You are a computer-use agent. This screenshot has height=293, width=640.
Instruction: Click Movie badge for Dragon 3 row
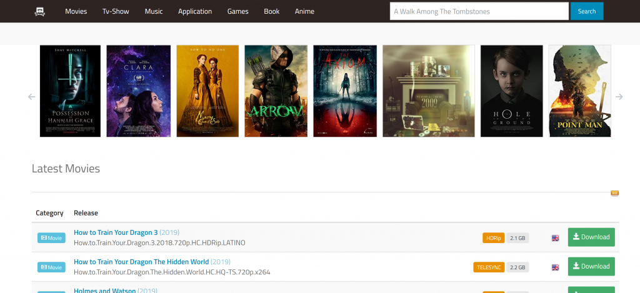tap(51, 238)
